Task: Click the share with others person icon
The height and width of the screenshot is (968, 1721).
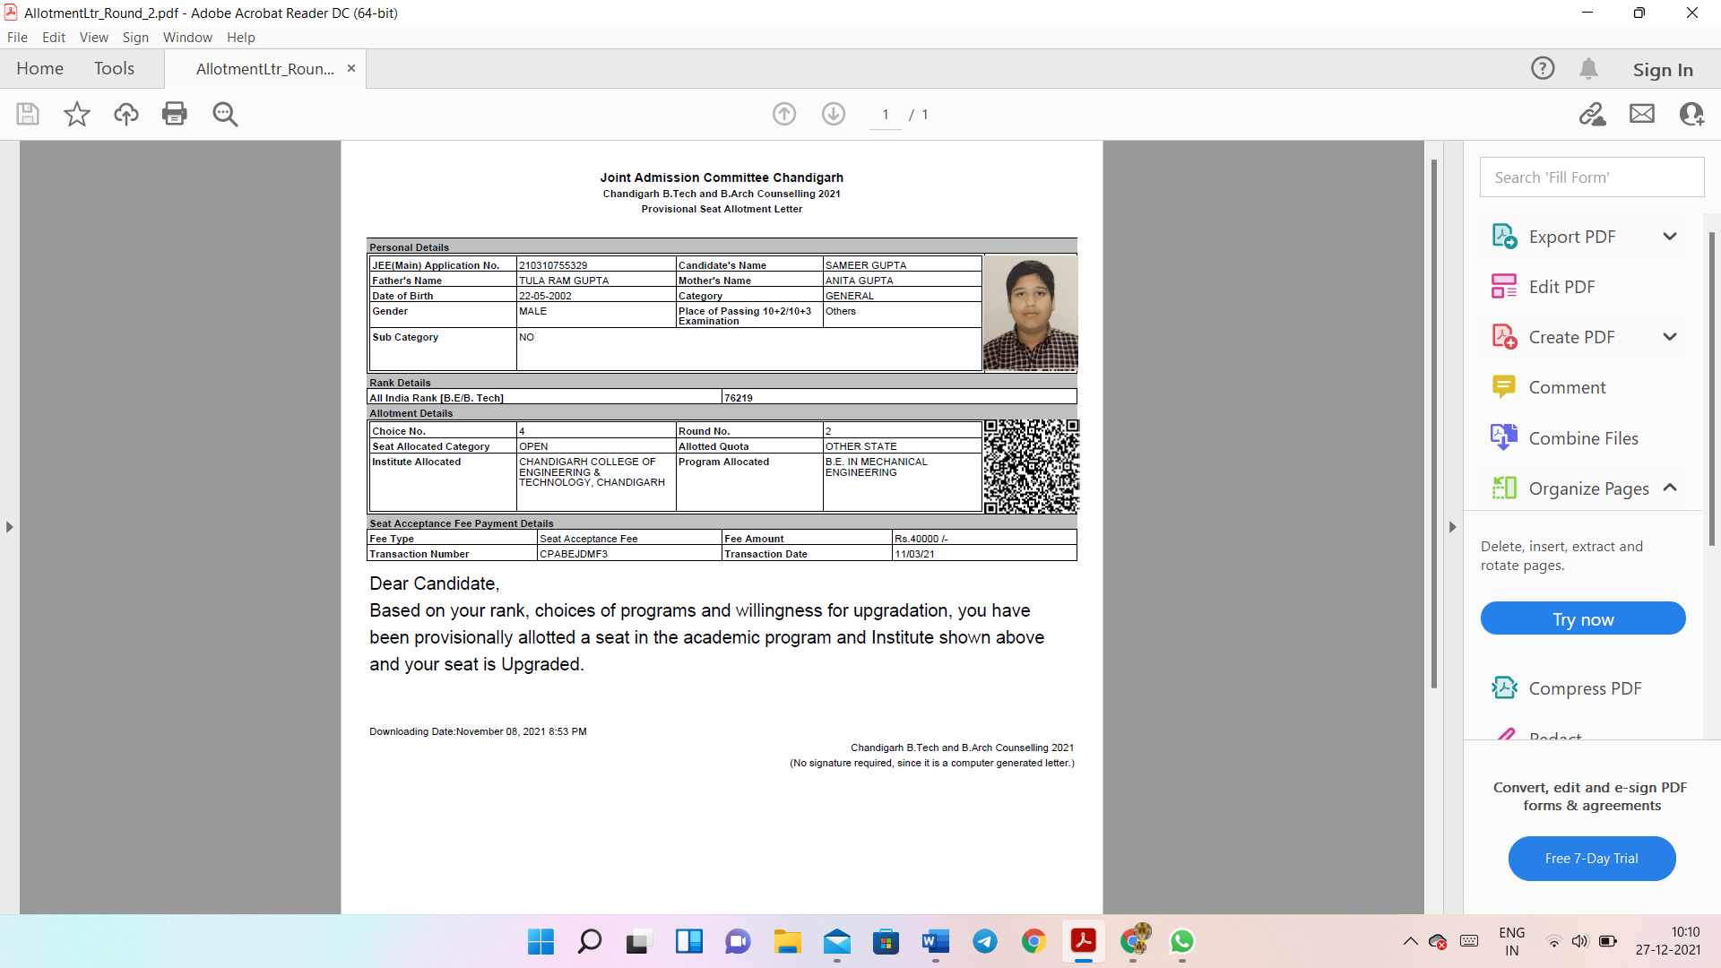Action: [x=1691, y=114]
